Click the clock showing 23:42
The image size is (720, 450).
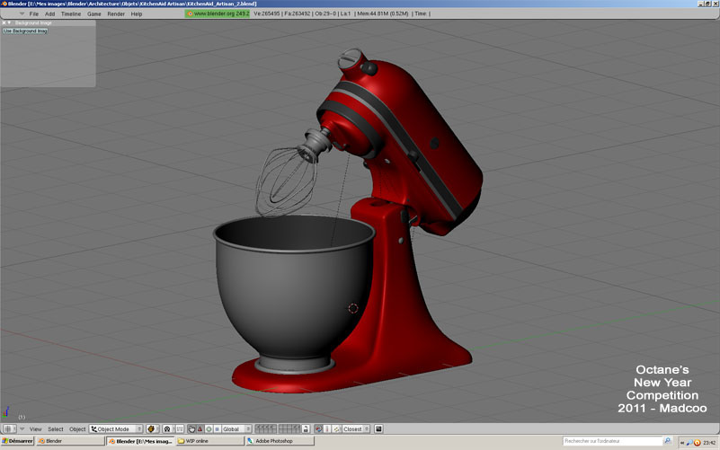tap(709, 443)
